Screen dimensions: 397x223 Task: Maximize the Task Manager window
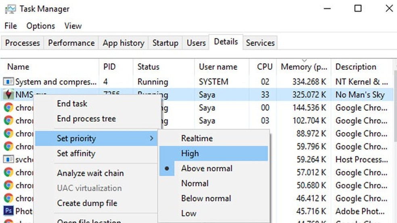(x=358, y=8)
